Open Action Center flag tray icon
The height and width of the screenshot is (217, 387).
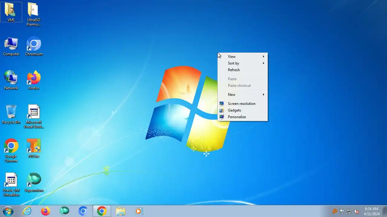[342, 211]
